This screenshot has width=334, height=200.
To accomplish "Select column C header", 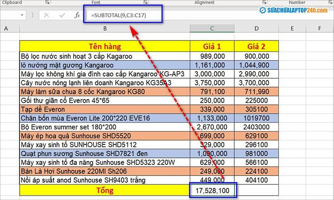I will pyautogui.click(x=212, y=28).
